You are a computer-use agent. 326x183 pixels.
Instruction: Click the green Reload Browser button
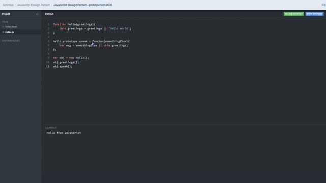tap(293, 14)
